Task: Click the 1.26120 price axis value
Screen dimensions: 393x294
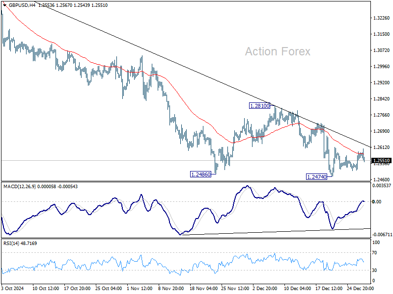Action: pos(382,147)
